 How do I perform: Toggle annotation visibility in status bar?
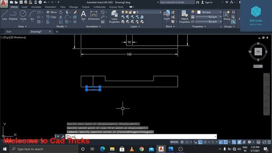(239, 142)
